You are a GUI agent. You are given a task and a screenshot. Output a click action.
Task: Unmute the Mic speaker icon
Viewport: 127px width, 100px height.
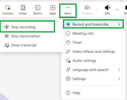point(107,8)
